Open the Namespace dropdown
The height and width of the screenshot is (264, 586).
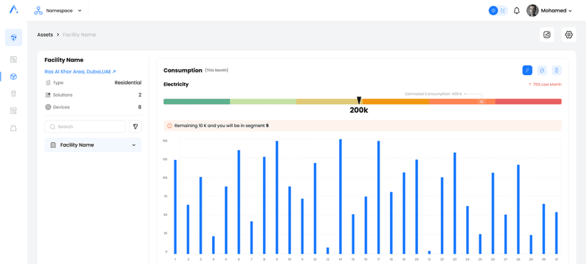(58, 10)
